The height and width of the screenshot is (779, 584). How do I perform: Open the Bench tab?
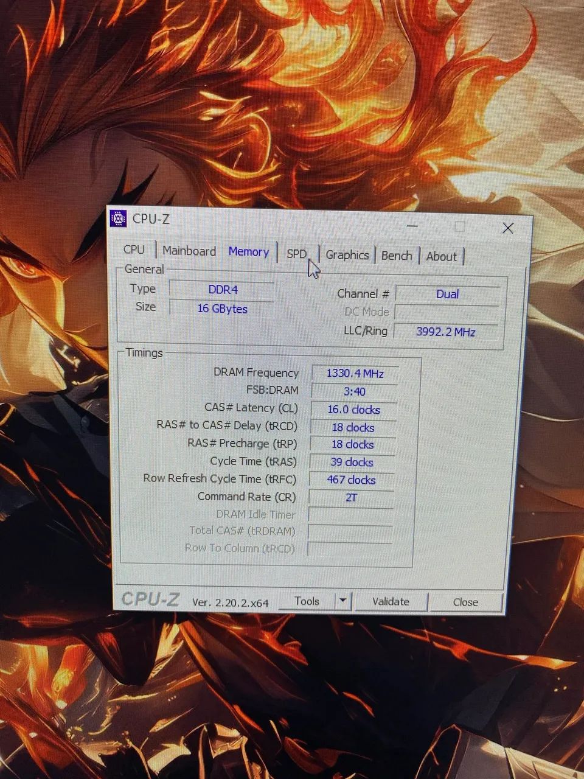tap(397, 256)
